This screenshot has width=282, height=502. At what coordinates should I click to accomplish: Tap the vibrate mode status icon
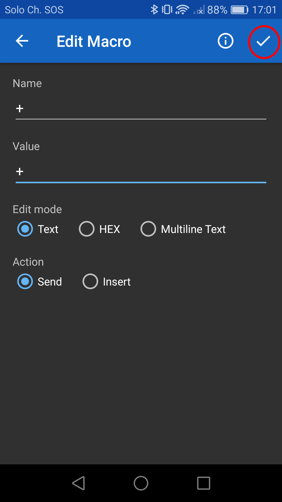[x=167, y=10]
